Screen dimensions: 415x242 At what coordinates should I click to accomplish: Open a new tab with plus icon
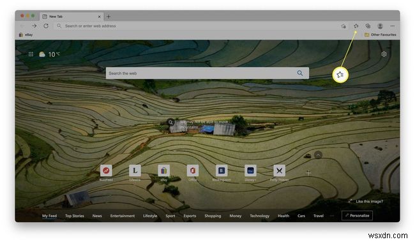pyautogui.click(x=109, y=17)
